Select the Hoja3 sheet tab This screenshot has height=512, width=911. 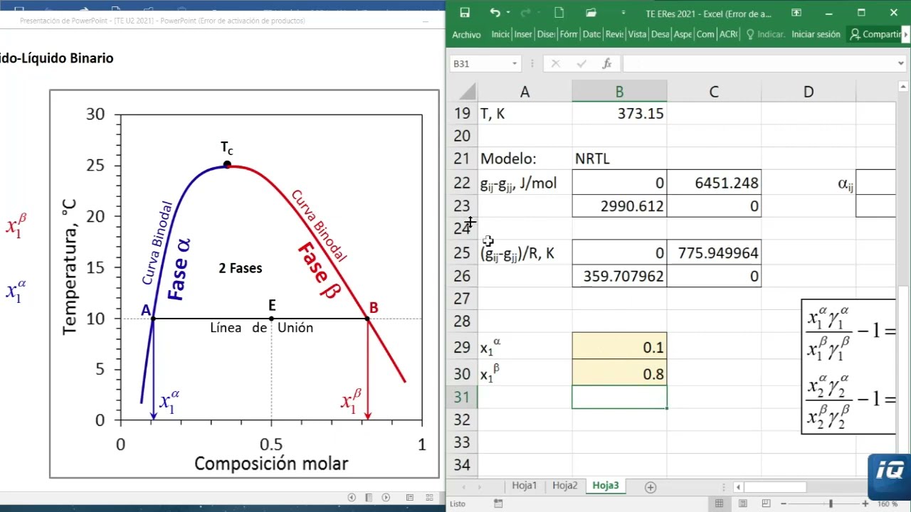pos(606,486)
